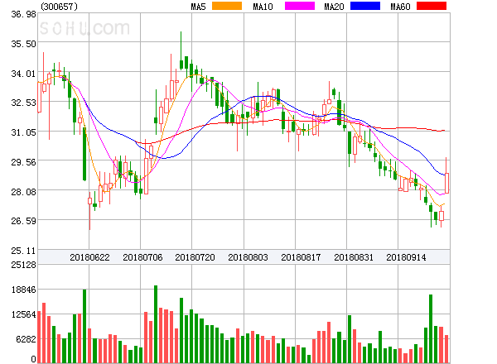Viewport: 497px width, 364px height.
Task: Click the red MA60 legend swatch
Action: coord(432,6)
